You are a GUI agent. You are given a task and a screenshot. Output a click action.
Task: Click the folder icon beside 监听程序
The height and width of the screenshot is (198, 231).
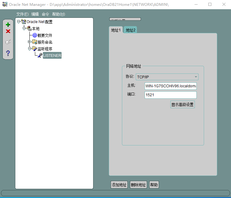[x=35, y=49]
